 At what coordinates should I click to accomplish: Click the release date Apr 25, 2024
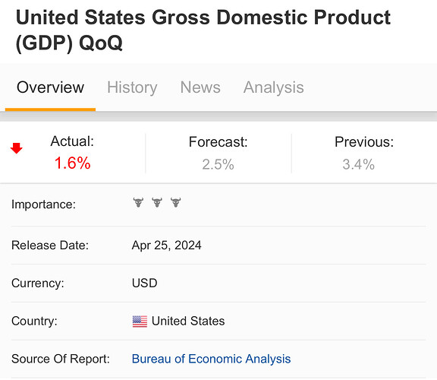tap(166, 245)
